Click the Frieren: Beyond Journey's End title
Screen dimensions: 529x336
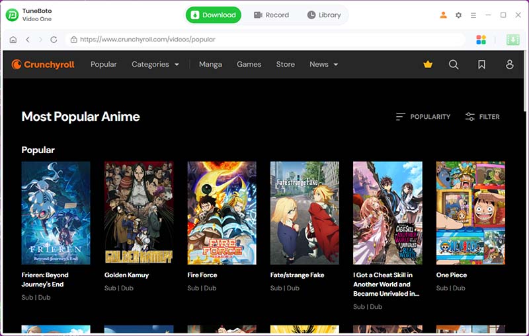tap(45, 280)
